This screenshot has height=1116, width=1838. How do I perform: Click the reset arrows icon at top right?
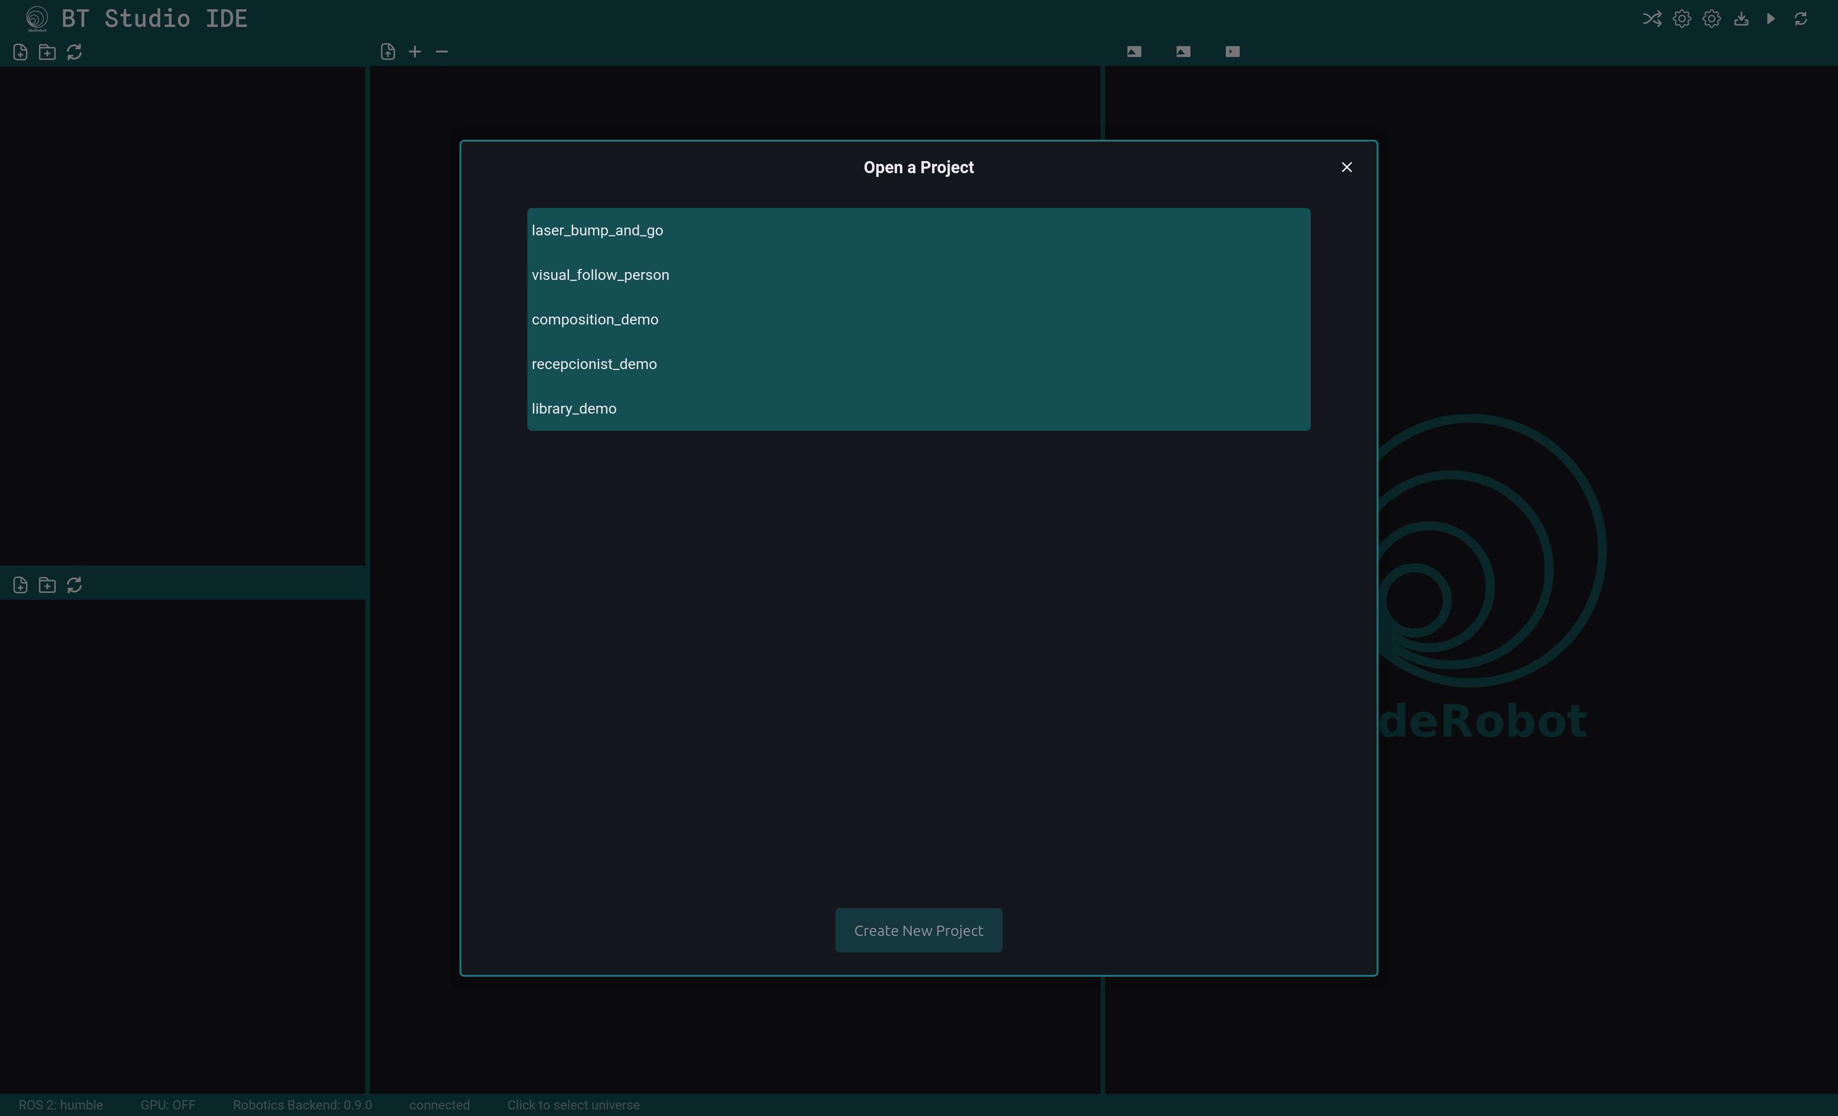pyautogui.click(x=1801, y=19)
